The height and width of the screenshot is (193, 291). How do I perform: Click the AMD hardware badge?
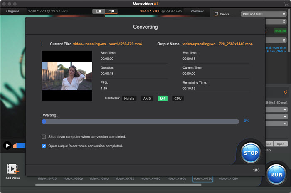coord(147,99)
